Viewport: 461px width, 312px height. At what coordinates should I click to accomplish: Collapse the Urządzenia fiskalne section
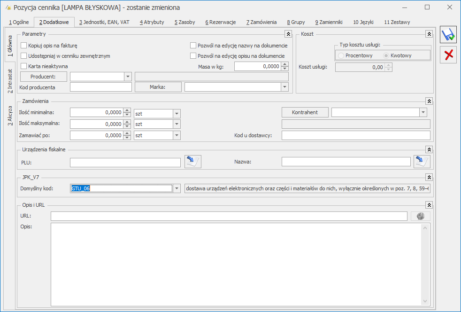click(x=429, y=149)
